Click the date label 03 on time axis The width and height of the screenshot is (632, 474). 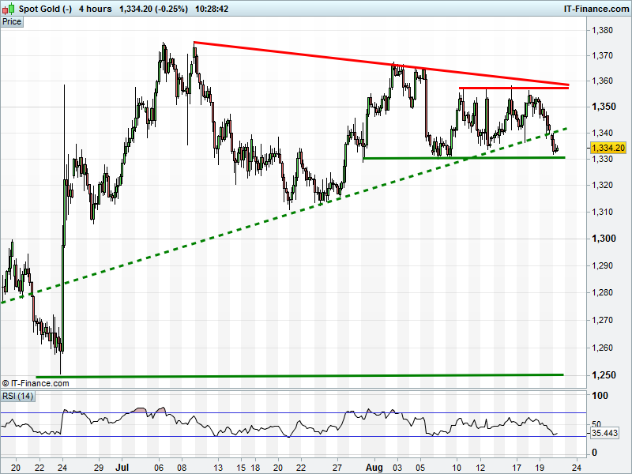click(397, 468)
